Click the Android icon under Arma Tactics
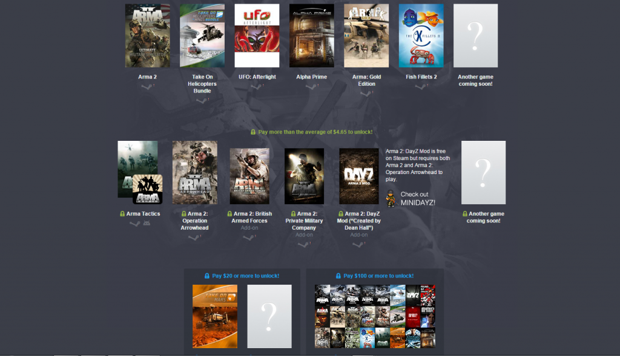The height and width of the screenshot is (356, 620). click(x=146, y=224)
